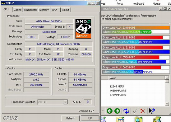
Task: Open the Memory tab
Action: (44, 10)
